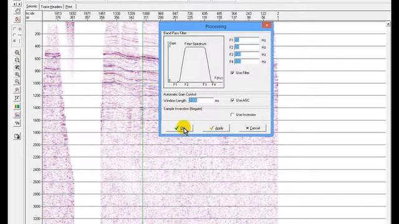
Task: Click the copy icon at toolbar bottom
Action: (x=17, y=136)
